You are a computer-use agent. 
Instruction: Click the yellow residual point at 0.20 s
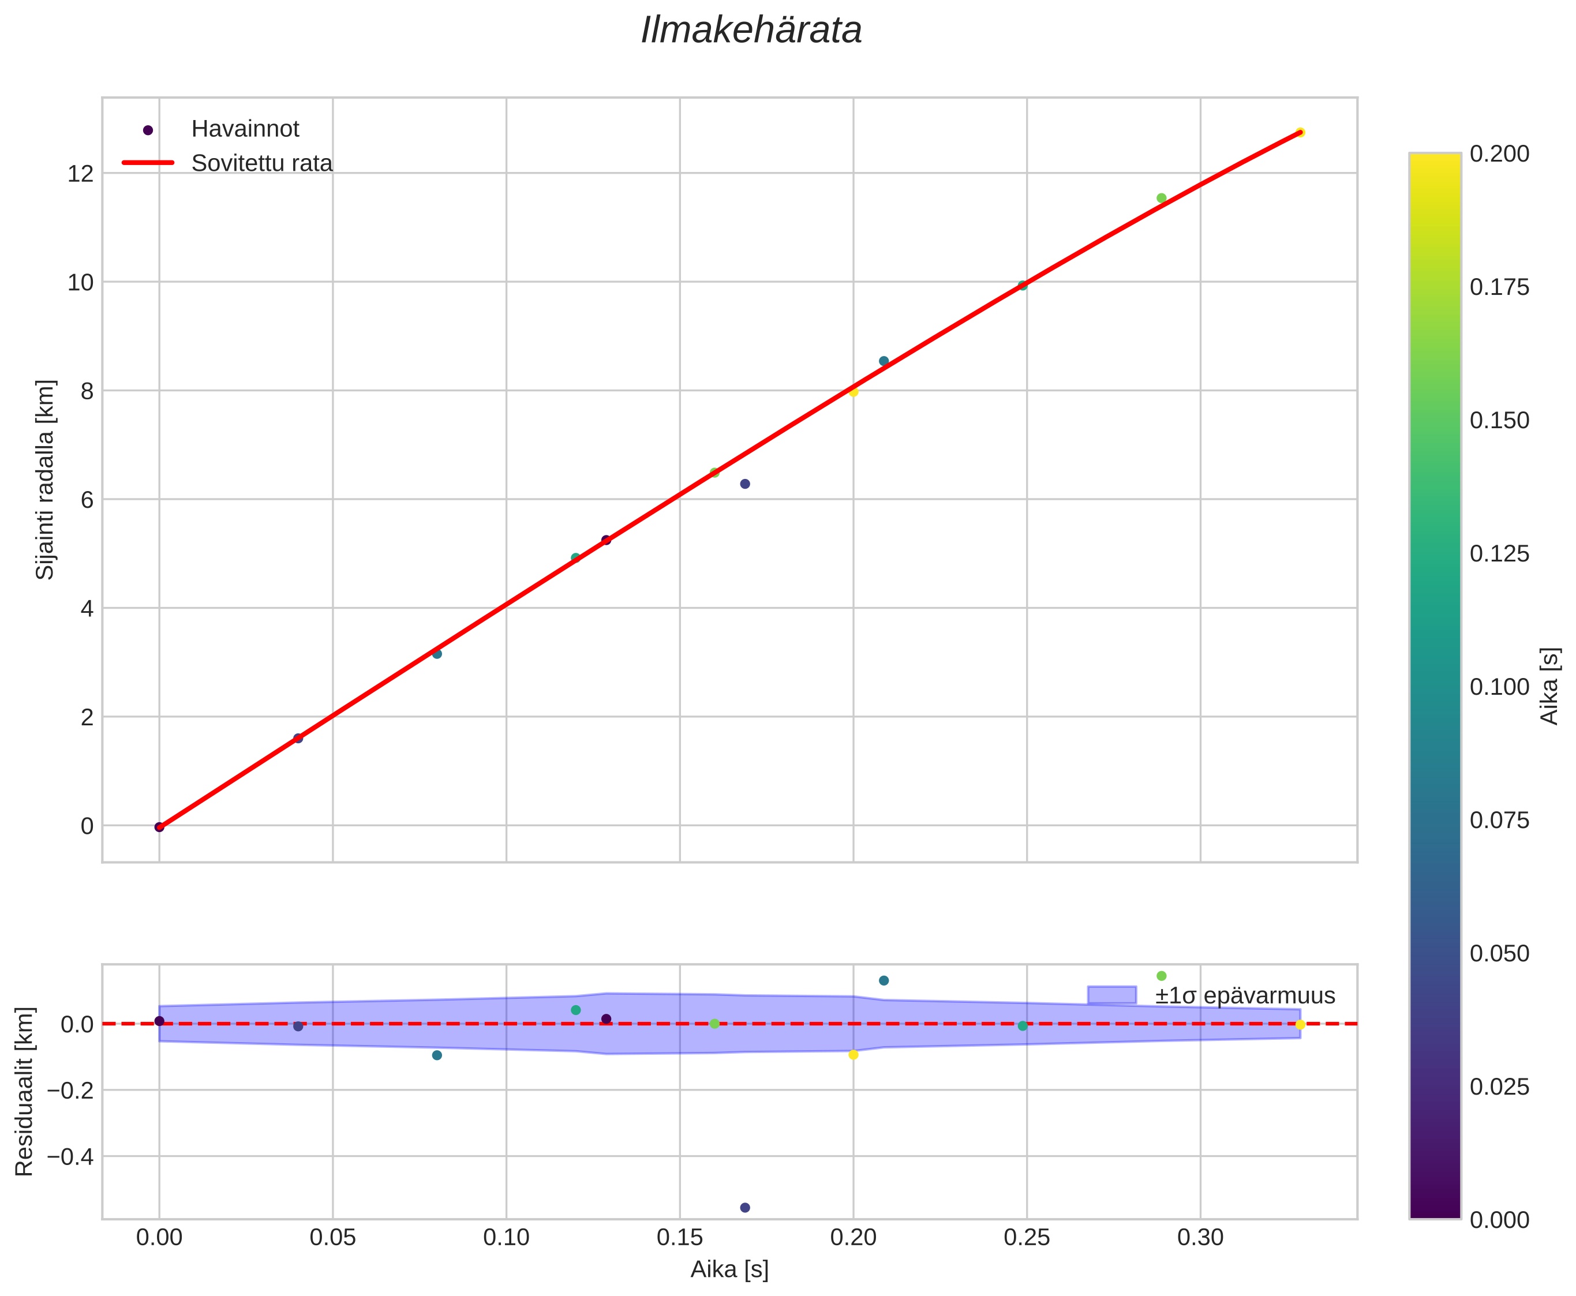[853, 1055]
